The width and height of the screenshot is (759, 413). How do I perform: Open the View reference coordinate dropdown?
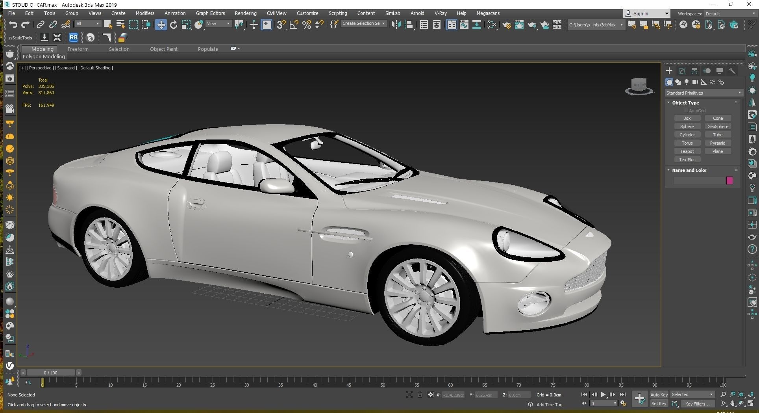pyautogui.click(x=218, y=24)
